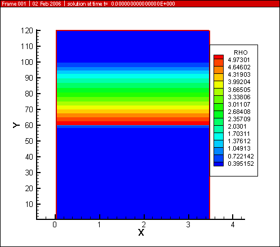This screenshot has height=247, width=280.
Task: Select the green 2.68408 legend swatch
Action: pos(219,107)
